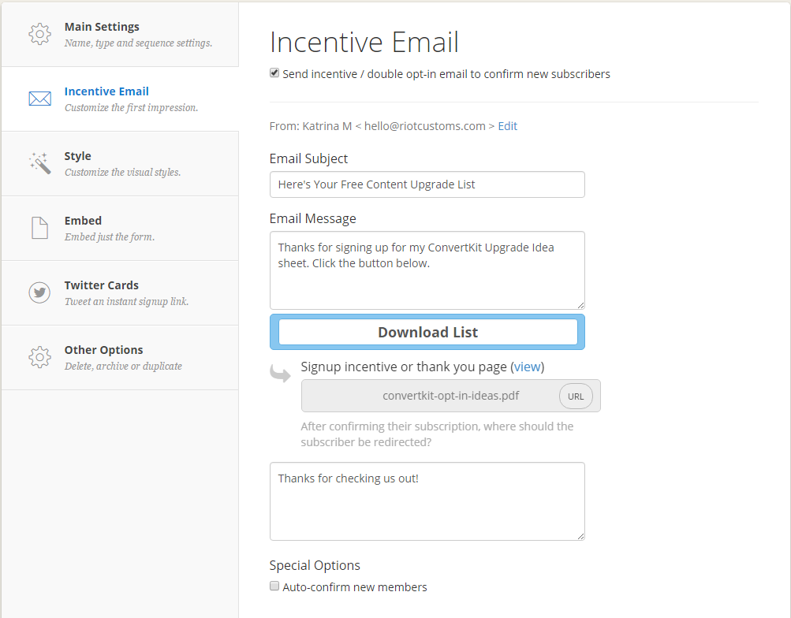Click 'Tweet an instant signup link.' subtitle
This screenshot has height=618, width=791.
tap(127, 301)
